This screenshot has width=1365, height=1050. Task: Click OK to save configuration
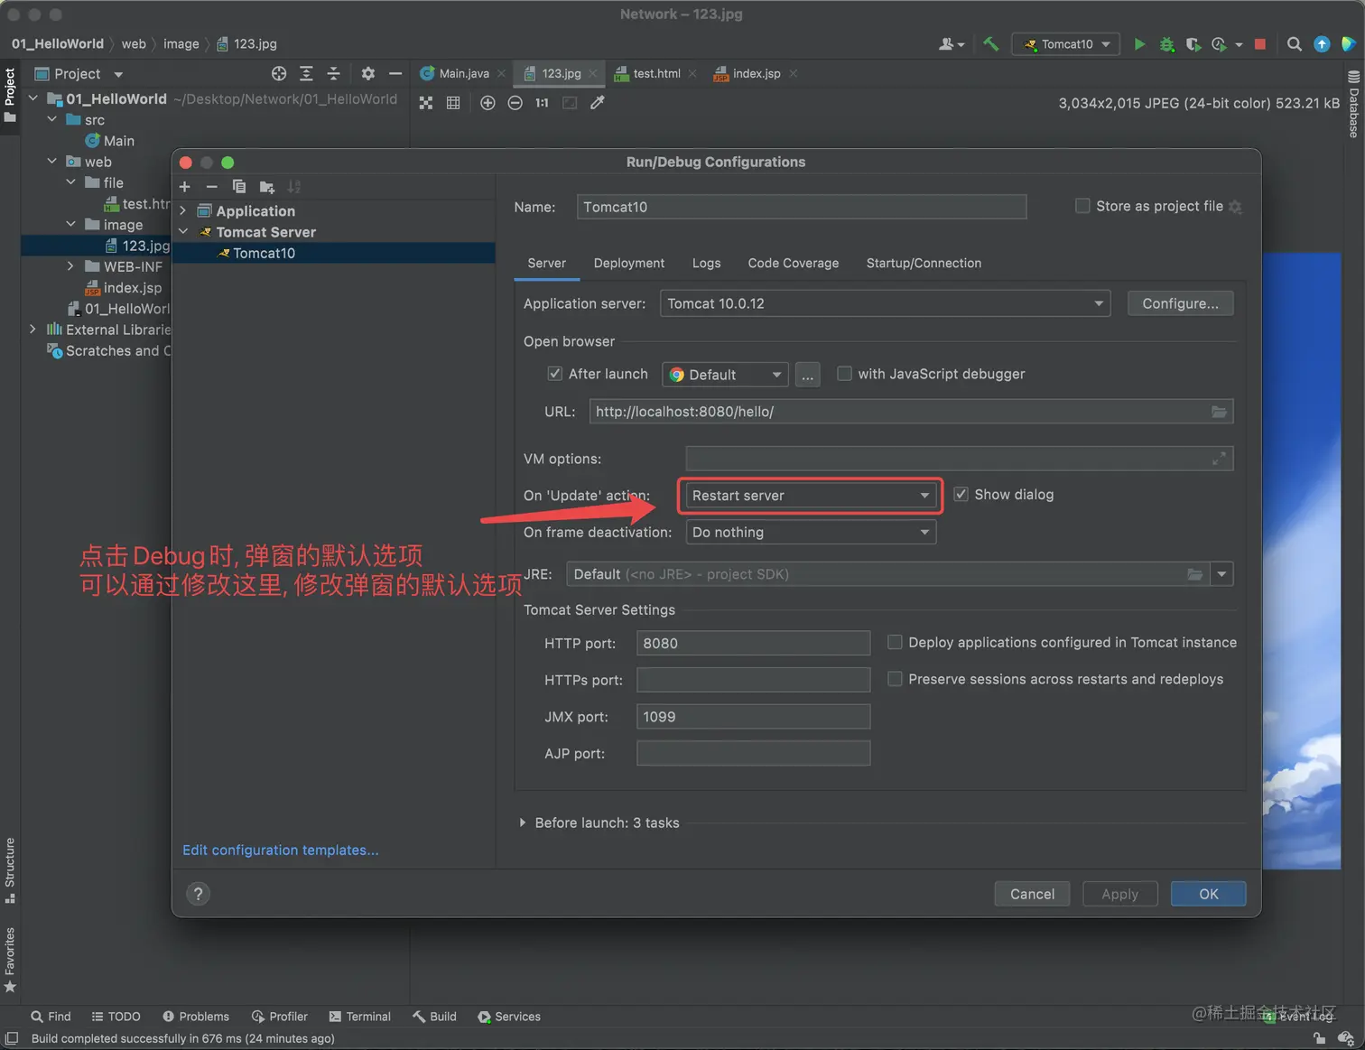[1208, 894]
